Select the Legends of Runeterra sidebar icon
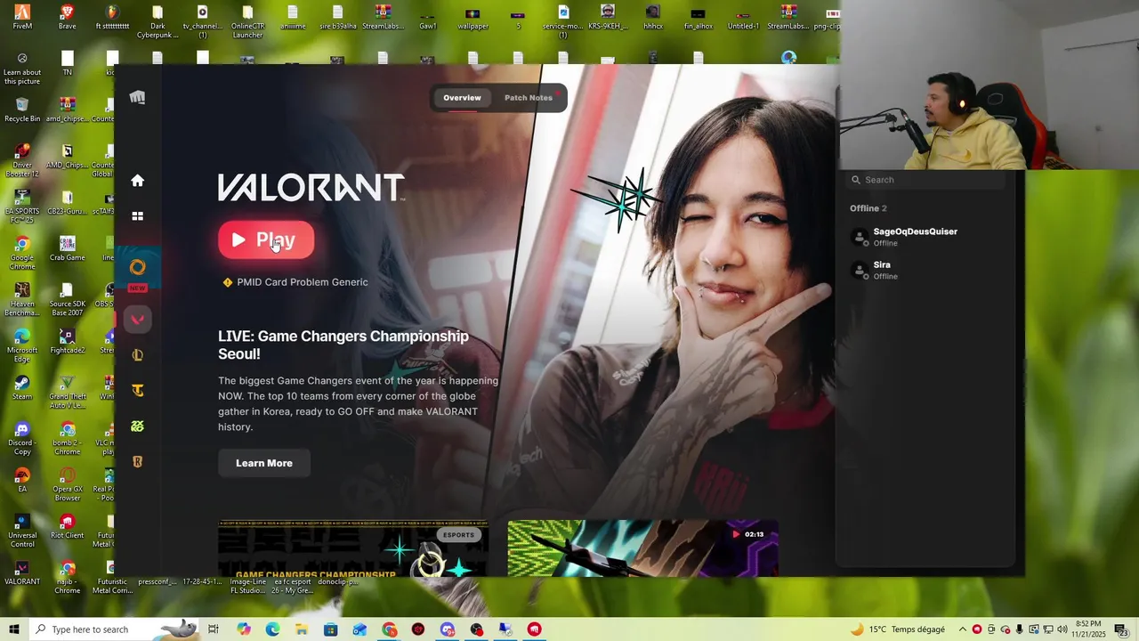 point(137,462)
